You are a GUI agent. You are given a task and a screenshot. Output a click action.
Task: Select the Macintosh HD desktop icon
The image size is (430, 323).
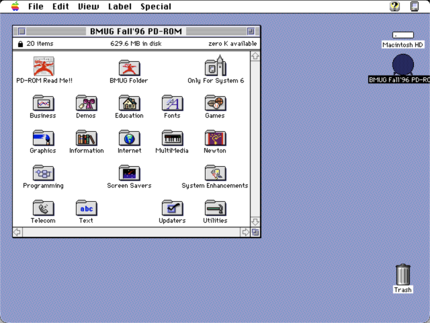(403, 35)
